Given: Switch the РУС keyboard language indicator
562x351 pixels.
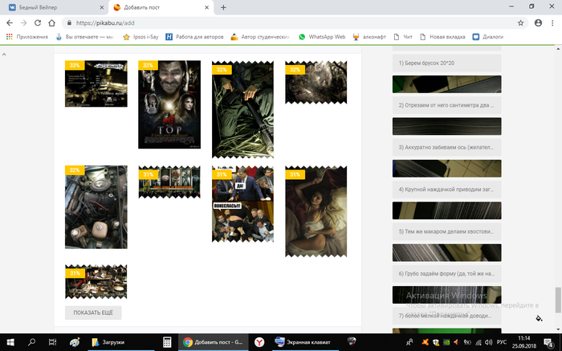Looking at the screenshot, I should point(502,342).
